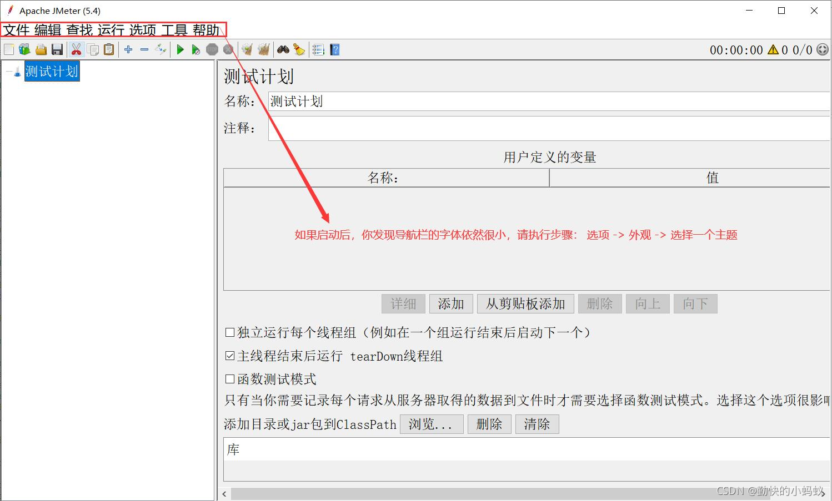832x501 pixels.
Task: Click the gray Shutdown icon
Action: pos(228,50)
